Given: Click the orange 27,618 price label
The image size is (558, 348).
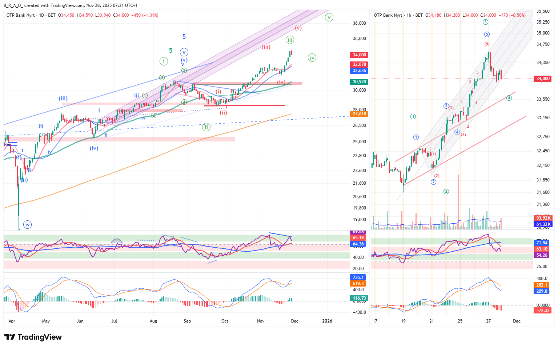Looking at the screenshot, I should (x=359, y=114).
